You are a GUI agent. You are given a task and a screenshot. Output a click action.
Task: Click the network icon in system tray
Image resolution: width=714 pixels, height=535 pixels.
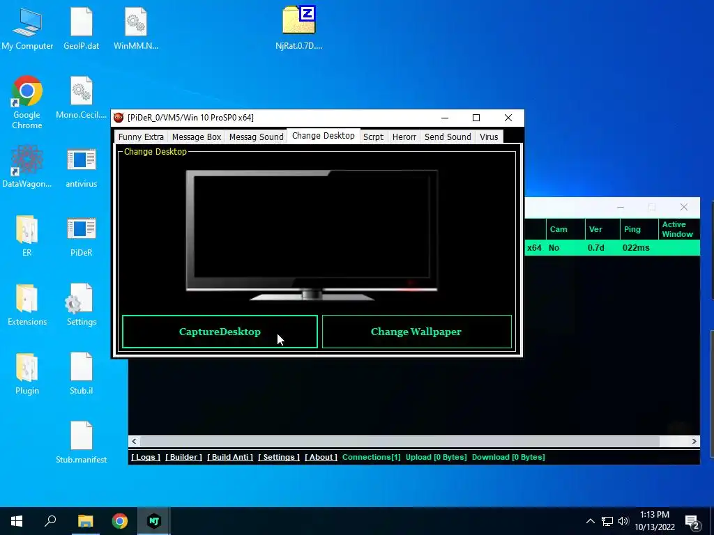607,521
